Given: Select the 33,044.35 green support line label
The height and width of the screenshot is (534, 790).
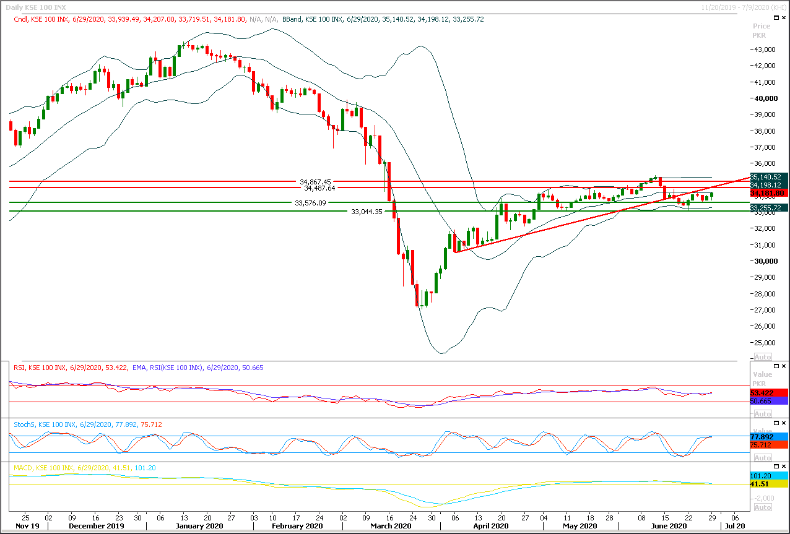Looking at the screenshot, I should pos(367,212).
